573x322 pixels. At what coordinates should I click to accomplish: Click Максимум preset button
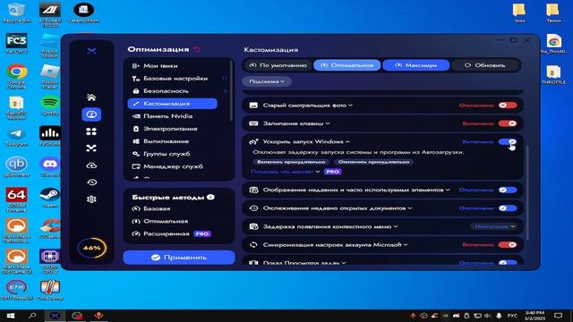(x=415, y=65)
